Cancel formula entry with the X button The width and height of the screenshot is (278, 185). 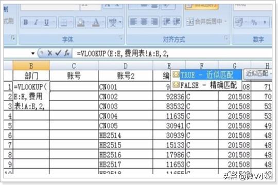tap(50, 53)
